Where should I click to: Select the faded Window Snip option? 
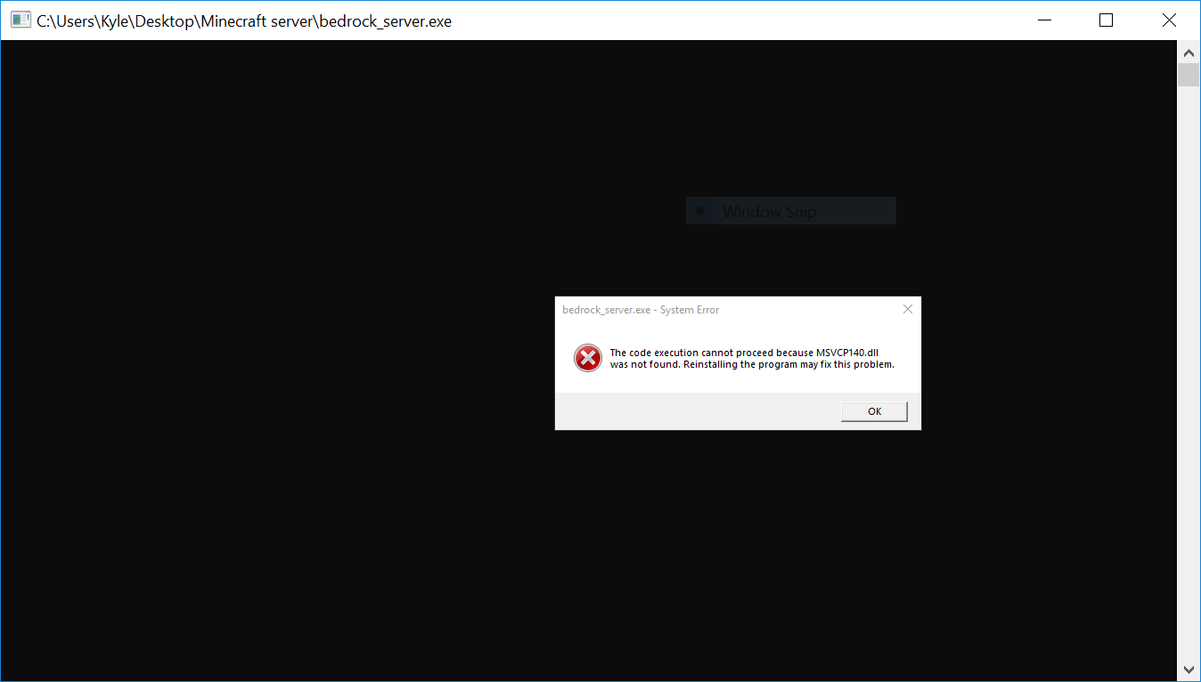[791, 211]
